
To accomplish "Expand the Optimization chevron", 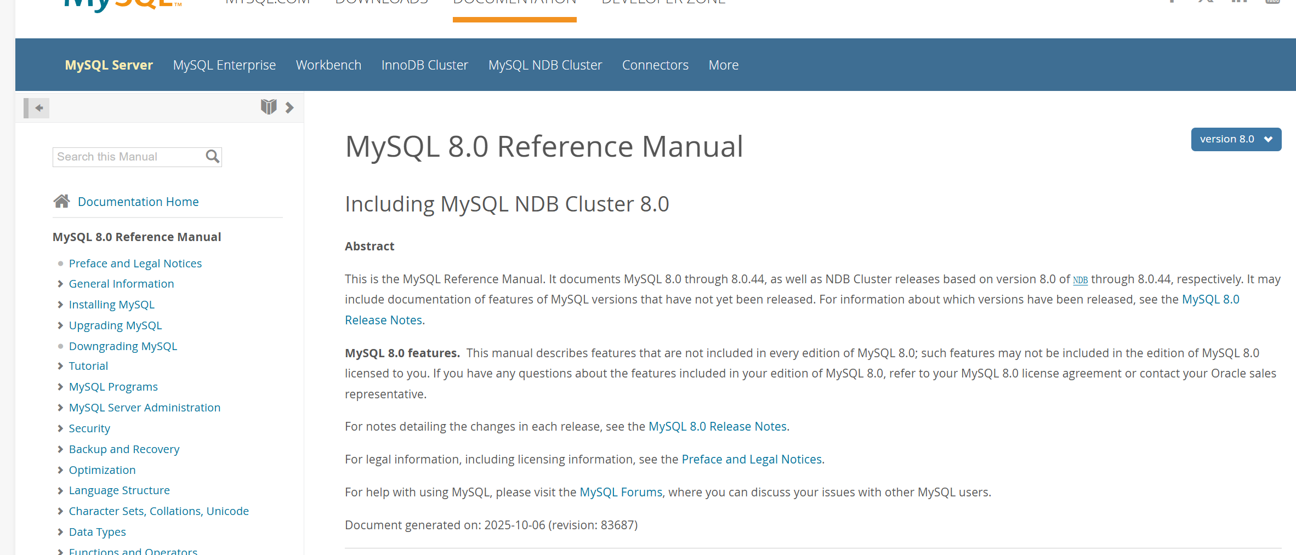I will 60,470.
